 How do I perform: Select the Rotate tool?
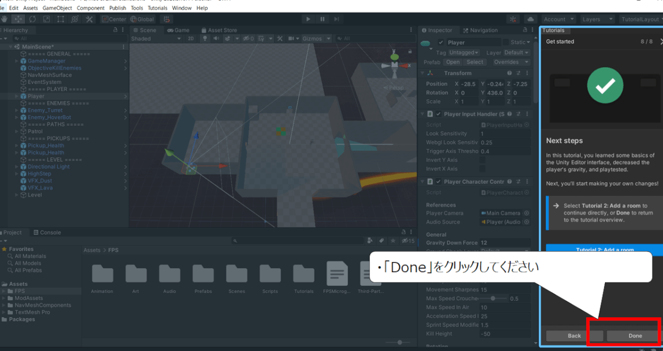[x=33, y=19]
